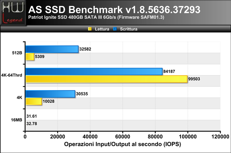
Task: Click the value 10028
Action: click(49, 101)
